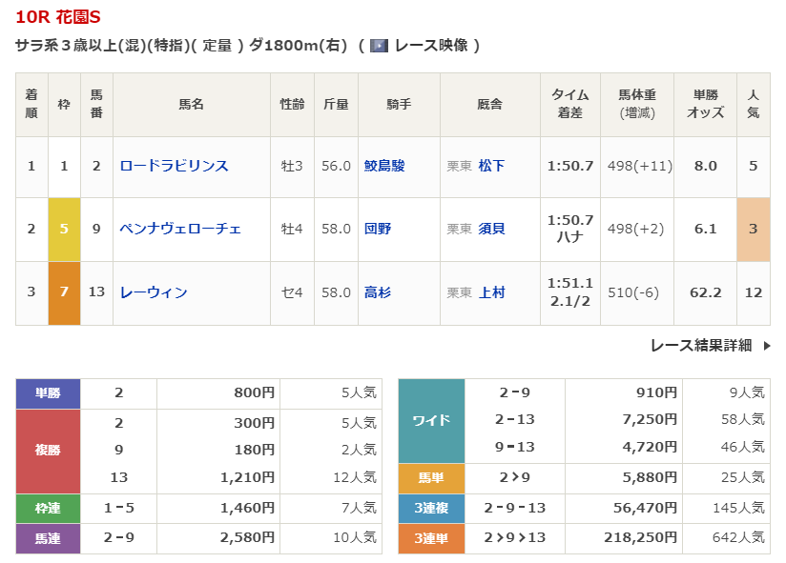Open horse ロードラビリンス profile
This screenshot has width=786, height=563.
174,166
